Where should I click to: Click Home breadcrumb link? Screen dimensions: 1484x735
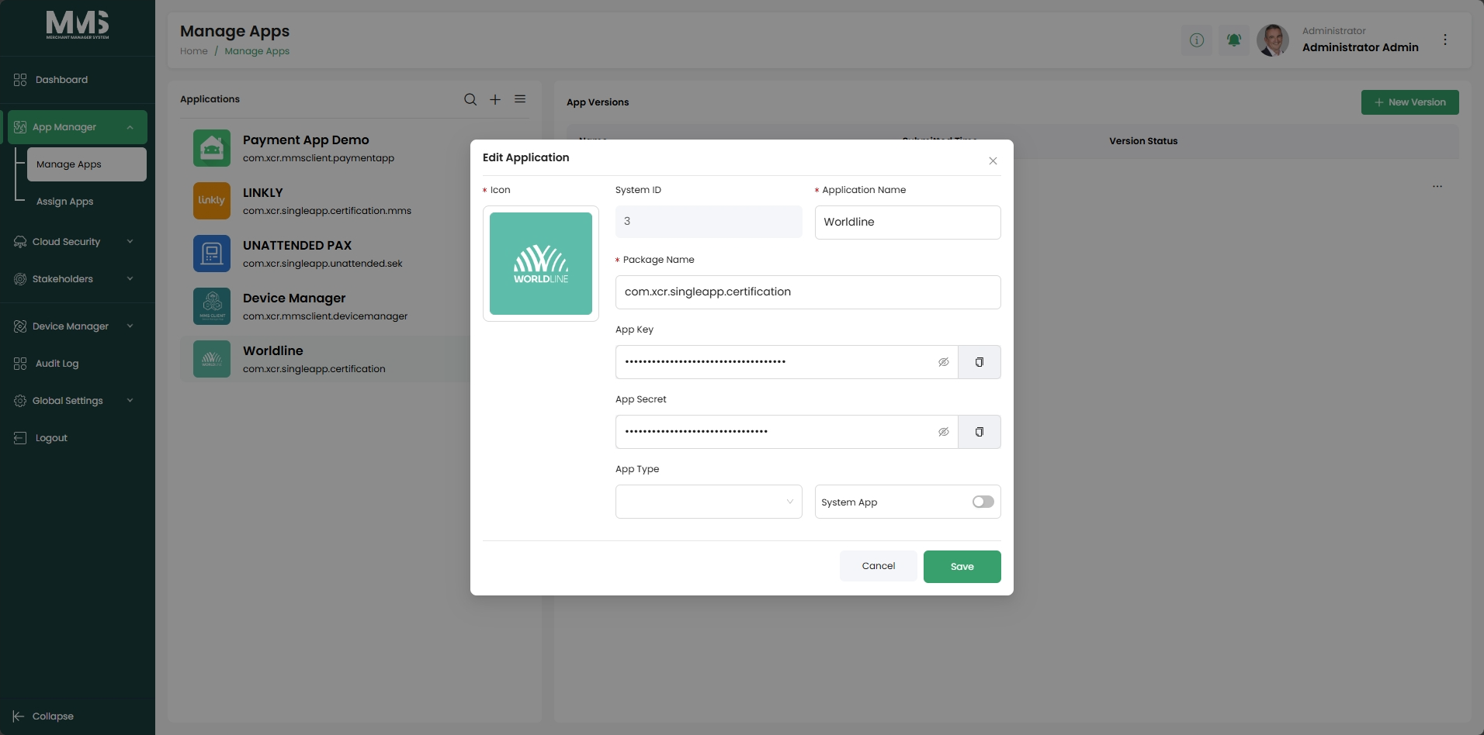(194, 51)
